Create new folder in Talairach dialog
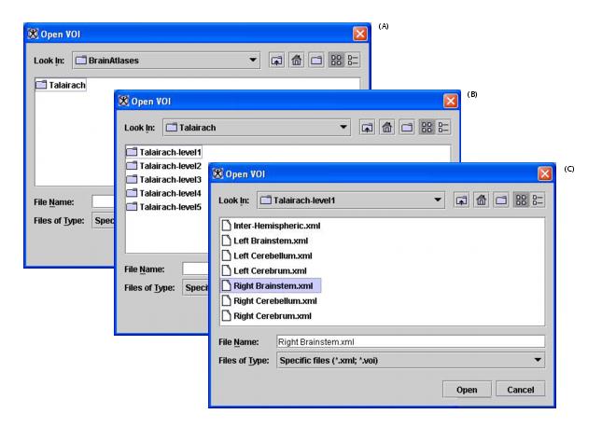This screenshot has height=428, width=602. click(406, 127)
